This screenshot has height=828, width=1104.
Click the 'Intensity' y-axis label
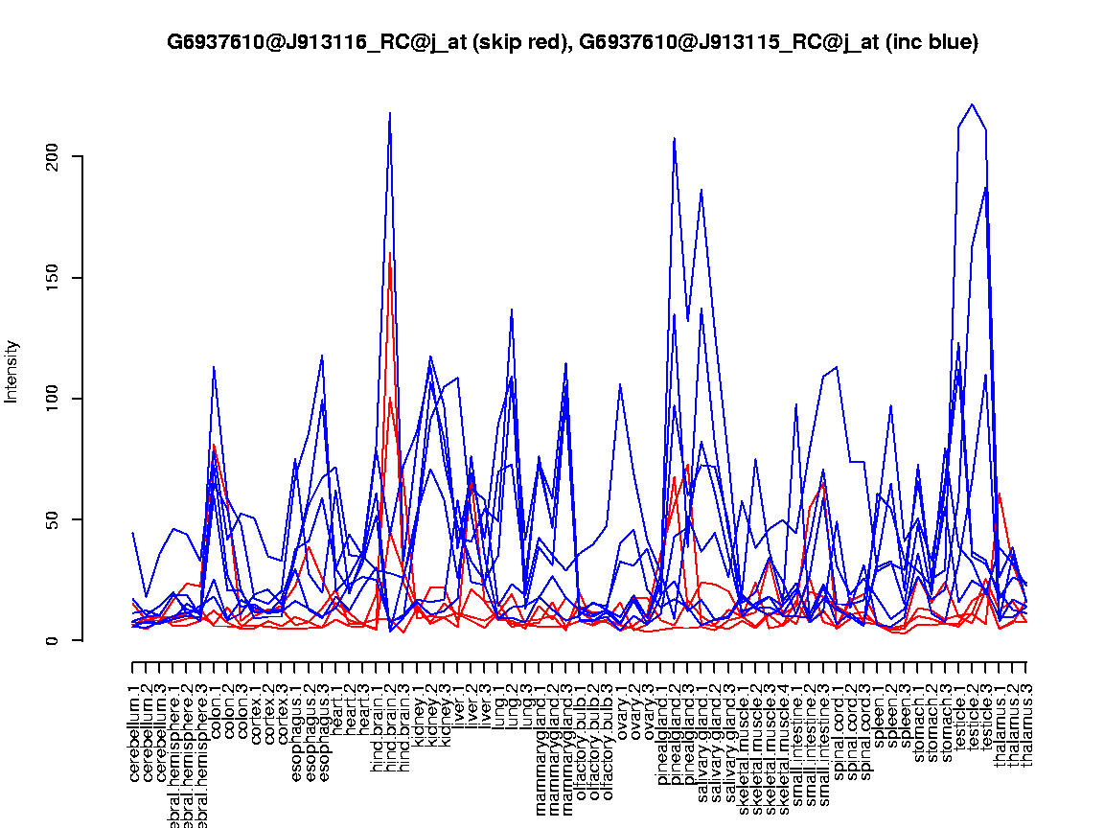(x=12, y=371)
